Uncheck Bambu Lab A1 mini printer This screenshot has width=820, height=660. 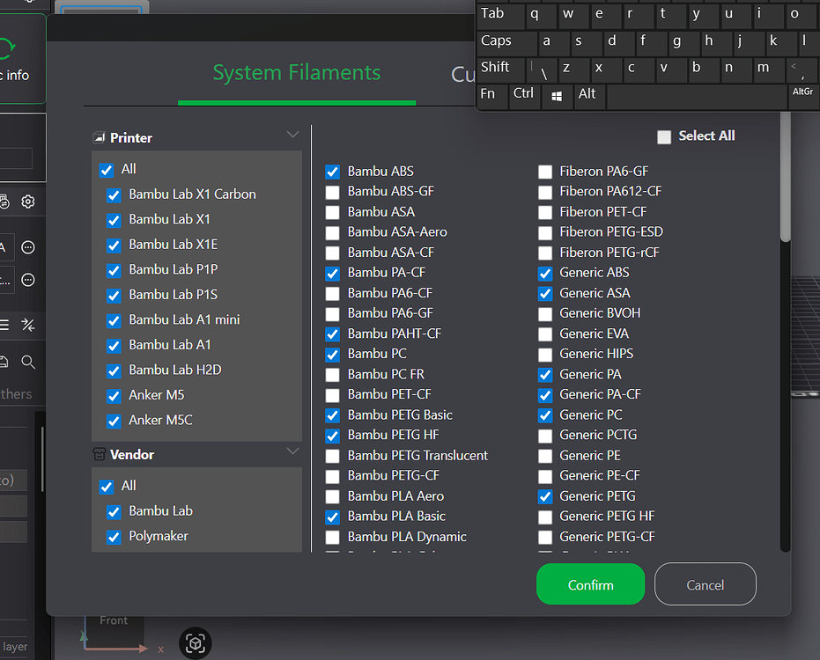[x=114, y=320]
